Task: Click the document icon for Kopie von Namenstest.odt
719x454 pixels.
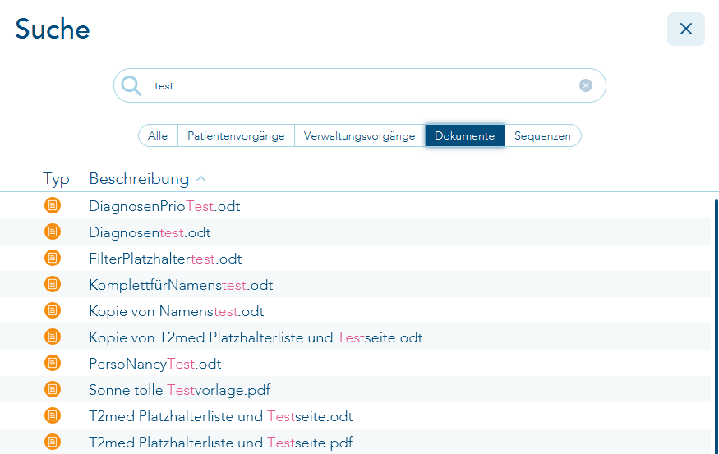Action: tap(53, 310)
